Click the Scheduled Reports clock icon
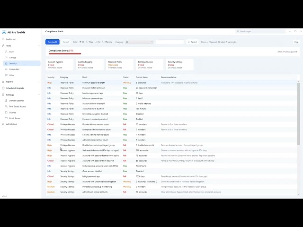303x227 pixels. click(x=3, y=88)
